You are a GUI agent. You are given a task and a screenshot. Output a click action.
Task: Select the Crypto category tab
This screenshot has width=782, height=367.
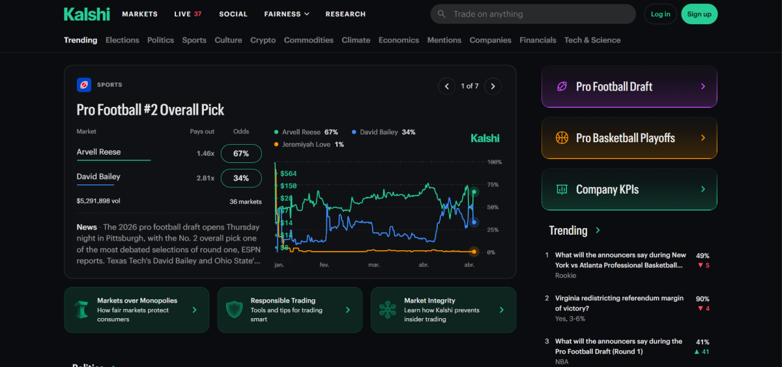263,40
